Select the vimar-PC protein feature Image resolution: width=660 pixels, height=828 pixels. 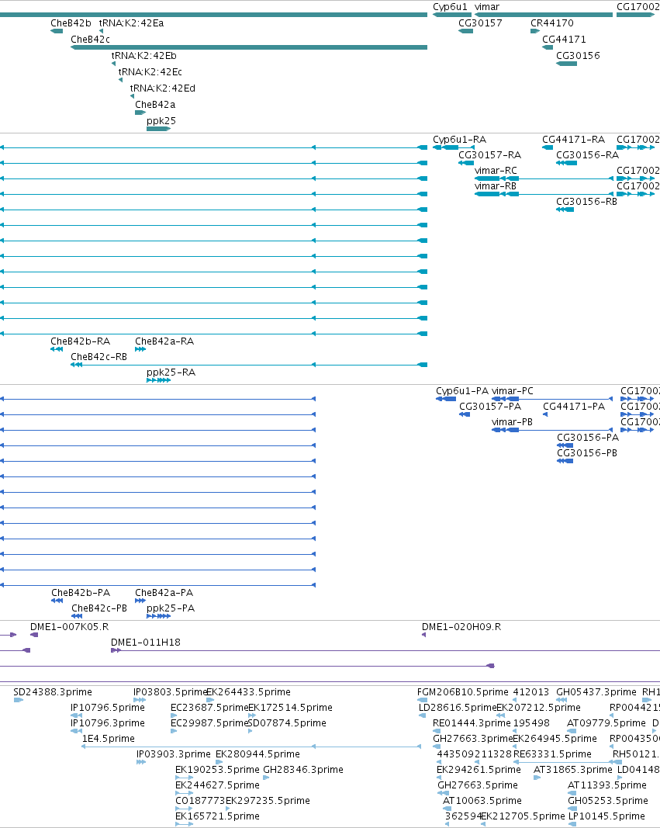pyautogui.click(x=552, y=399)
